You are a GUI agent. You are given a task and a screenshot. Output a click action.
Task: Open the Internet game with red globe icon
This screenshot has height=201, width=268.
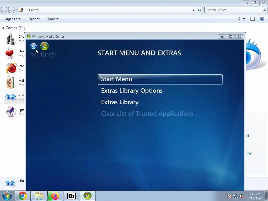(x=12, y=68)
